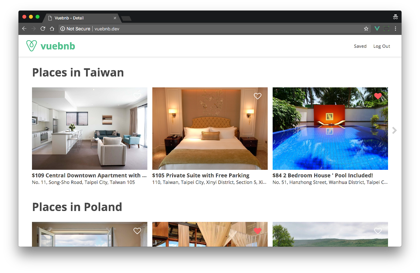The height and width of the screenshot is (273, 420).
Task: Click the browser home icon
Action: point(52,29)
